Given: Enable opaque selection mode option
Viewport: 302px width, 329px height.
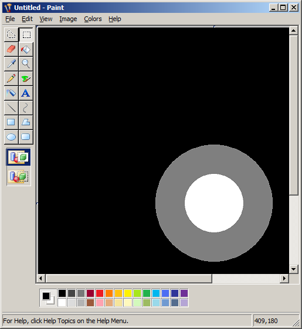Looking at the screenshot, I should coord(19,157).
